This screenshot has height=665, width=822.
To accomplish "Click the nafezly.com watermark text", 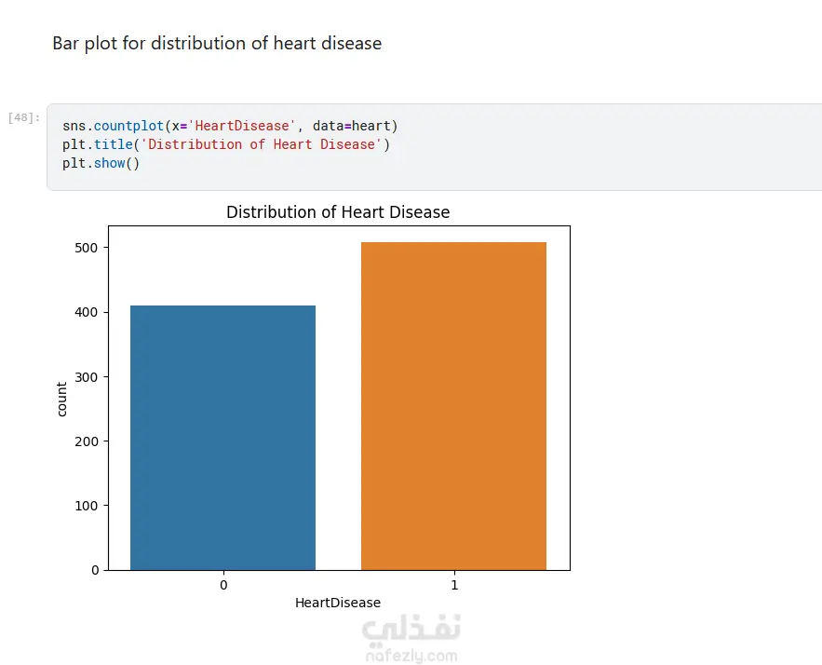I will click(x=410, y=656).
